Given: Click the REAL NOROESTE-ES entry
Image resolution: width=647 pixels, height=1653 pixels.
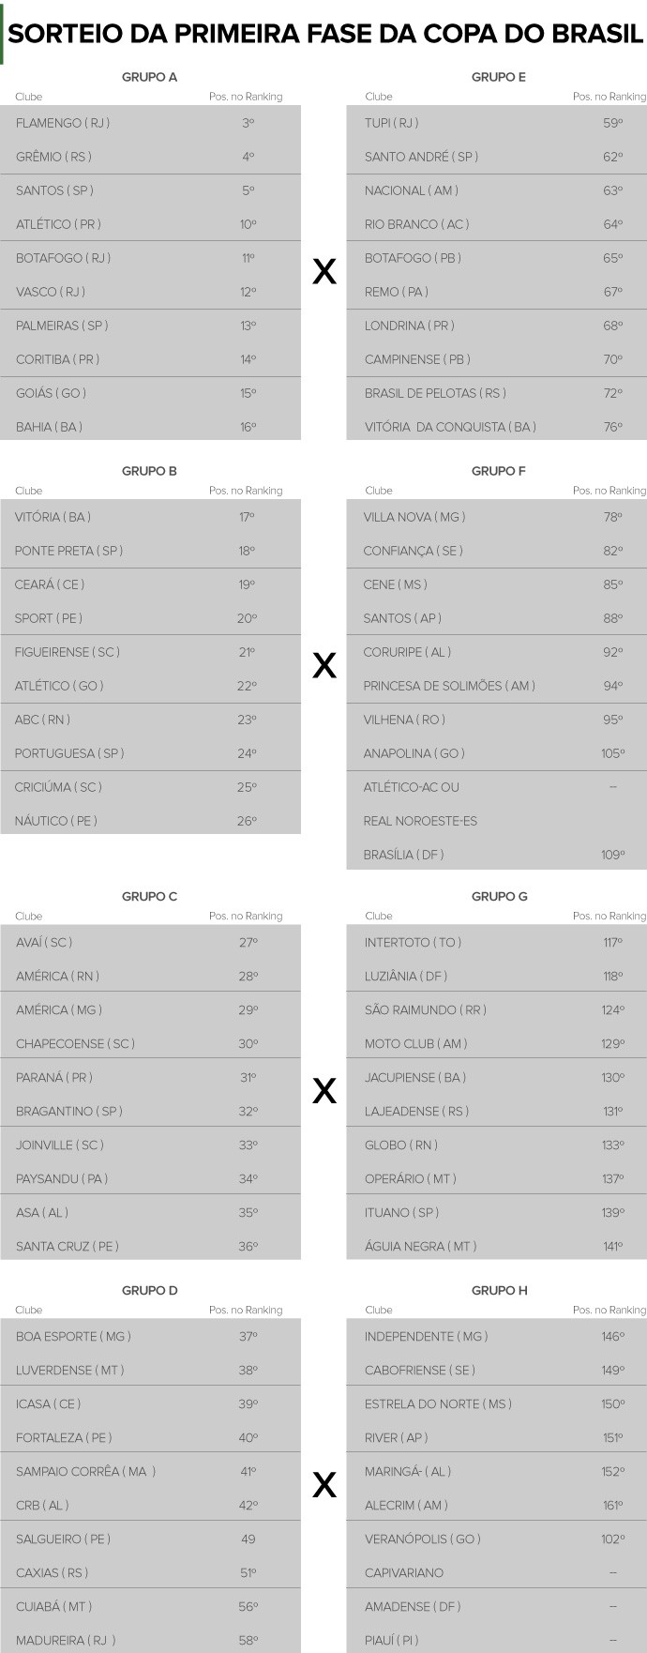Looking at the screenshot, I should click(420, 821).
